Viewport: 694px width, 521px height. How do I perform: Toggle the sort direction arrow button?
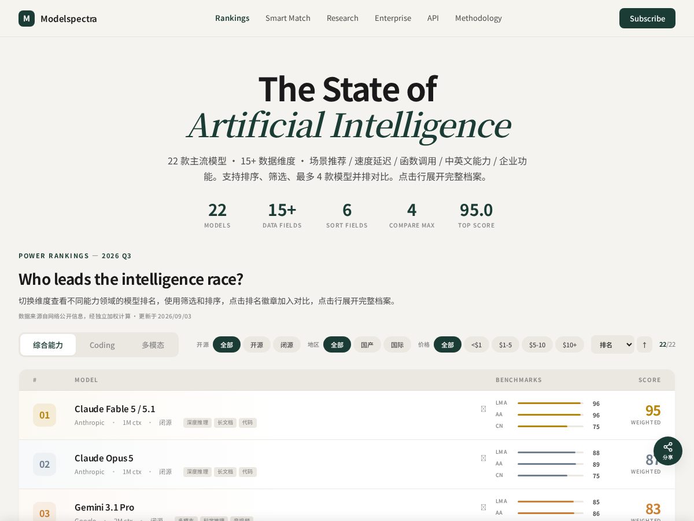(x=644, y=344)
